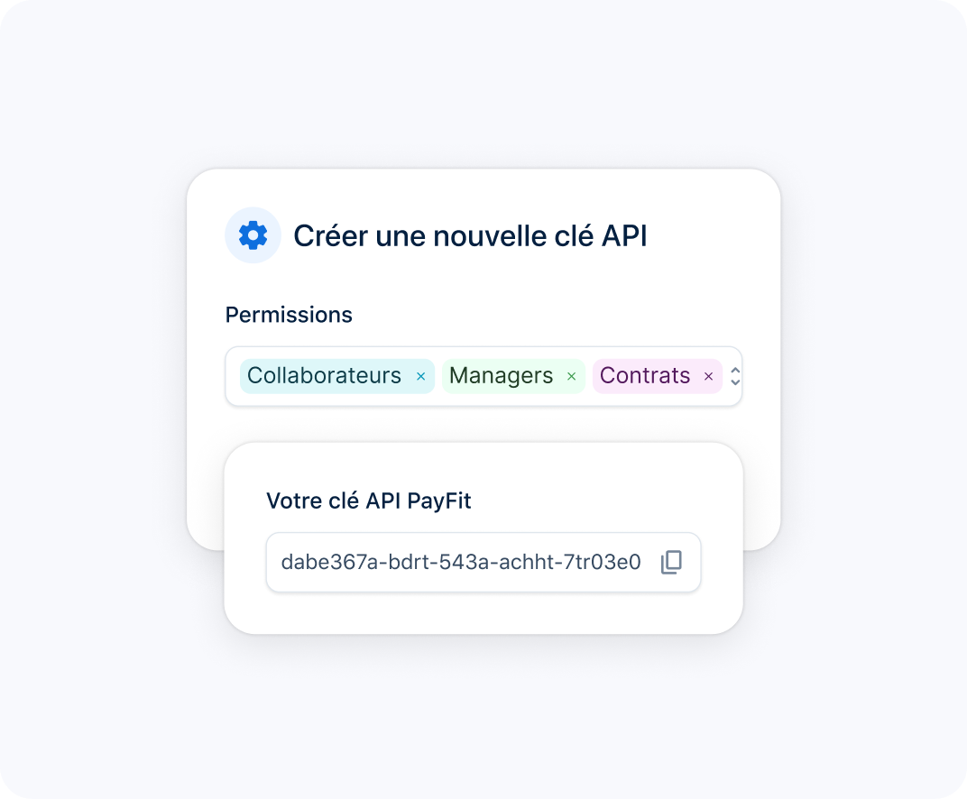The height and width of the screenshot is (799, 967).
Task: Click the down arrow of permissions selector
Action: click(735, 382)
